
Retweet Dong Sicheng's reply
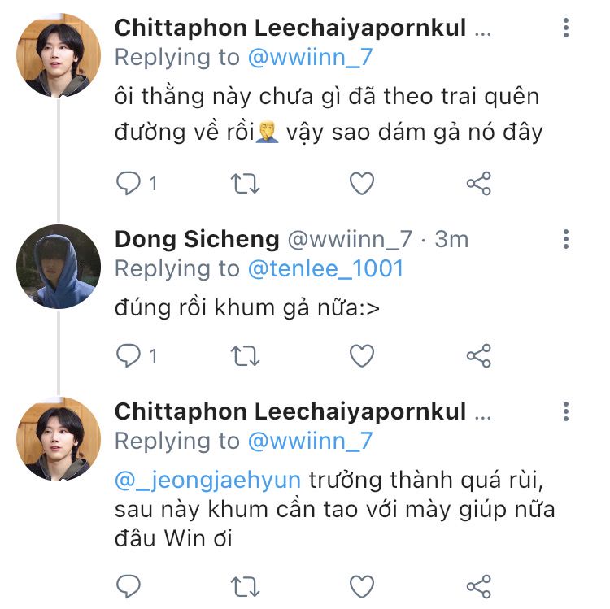pyautogui.click(x=245, y=356)
